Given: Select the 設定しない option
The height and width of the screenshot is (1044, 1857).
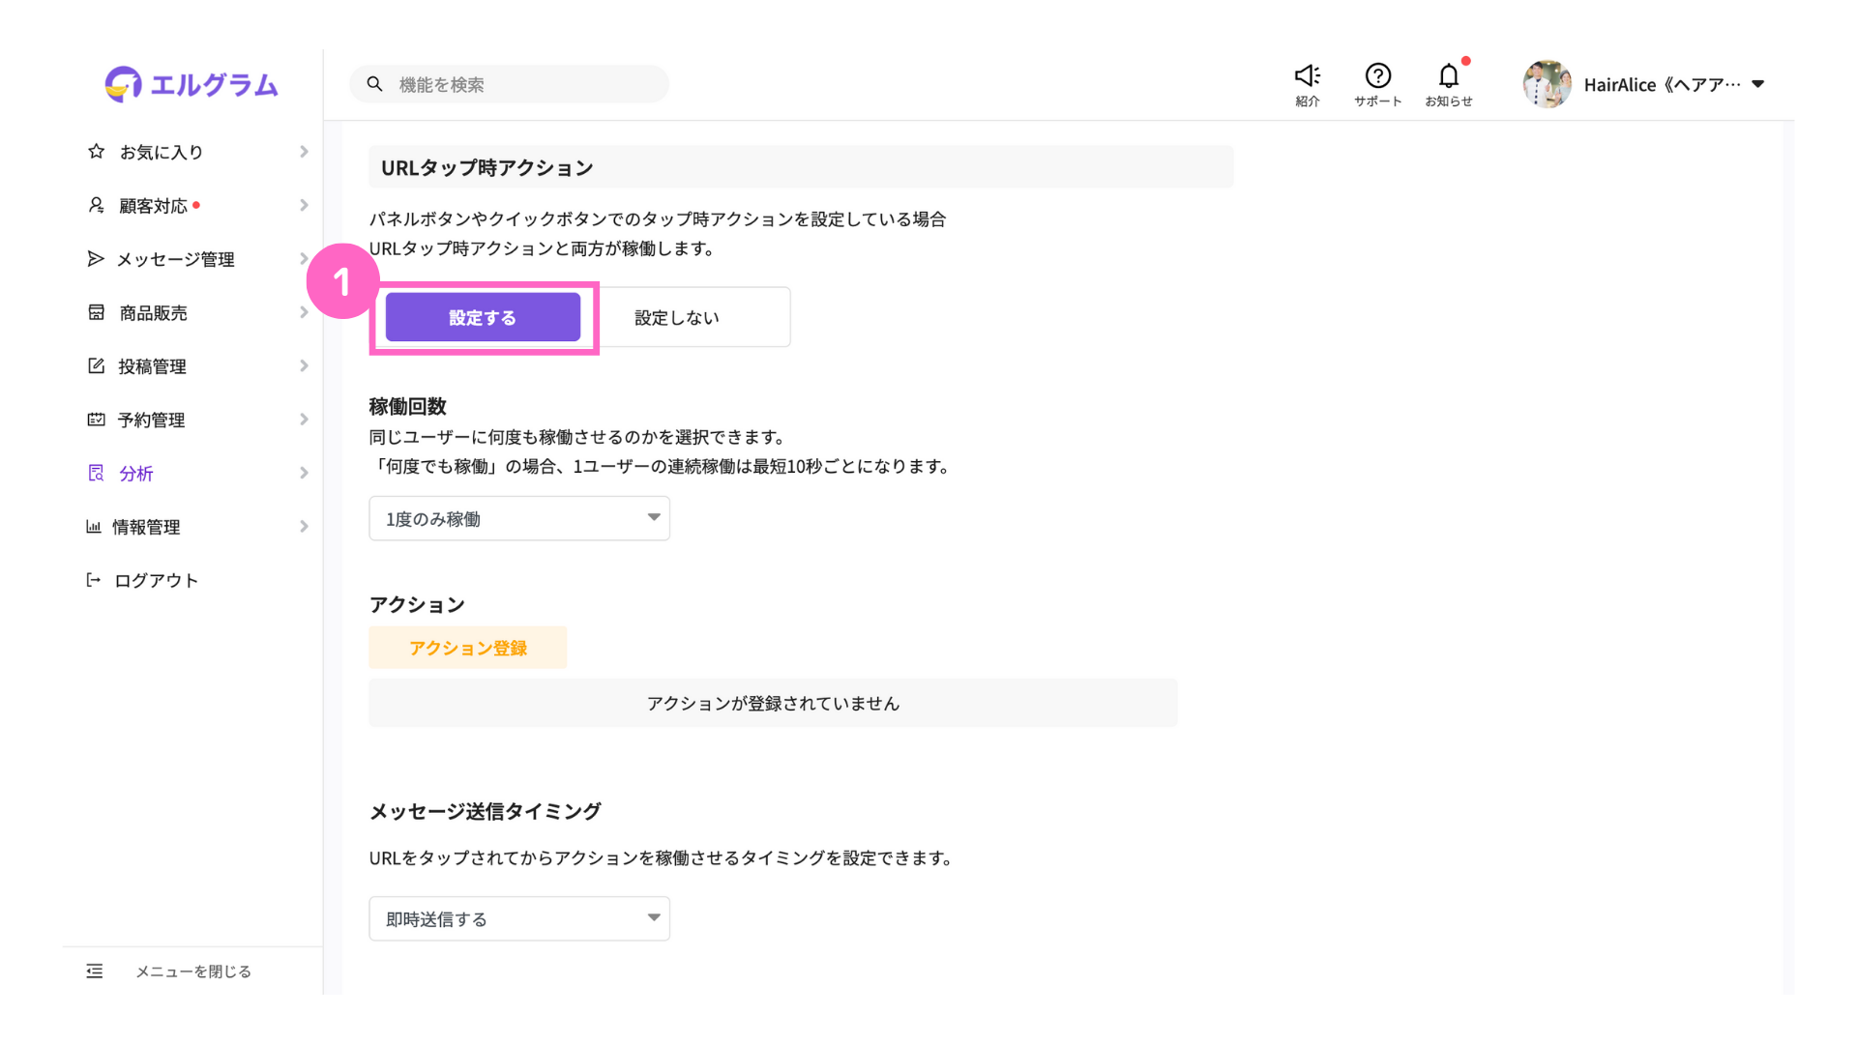Looking at the screenshot, I should click(x=677, y=317).
